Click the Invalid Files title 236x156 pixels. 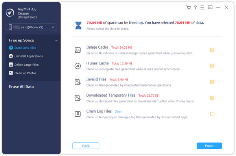(96, 79)
